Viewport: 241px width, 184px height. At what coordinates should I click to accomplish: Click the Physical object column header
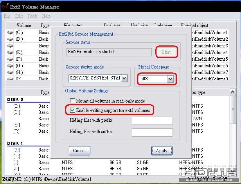[194, 25]
